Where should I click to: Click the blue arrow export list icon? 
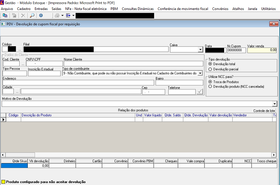[x=68, y=15]
